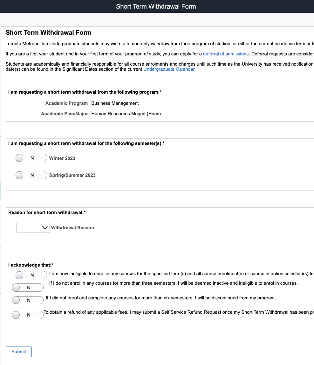Screen dimensions: 314x365
Task: Switch on the three semesters inactive acknowledgment
Action: (28, 288)
